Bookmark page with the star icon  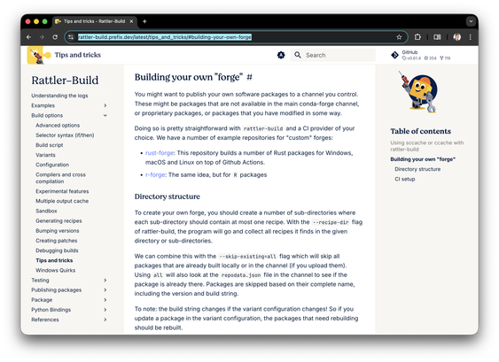click(x=399, y=37)
